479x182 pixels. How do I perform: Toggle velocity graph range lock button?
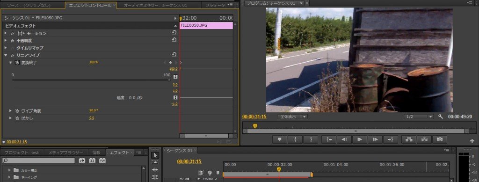coord(175,98)
